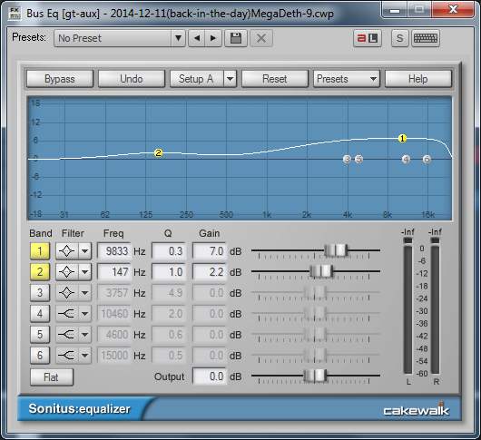481x440 pixels.
Task: Open band 1 filter type dropdown arrow
Action: [x=85, y=251]
